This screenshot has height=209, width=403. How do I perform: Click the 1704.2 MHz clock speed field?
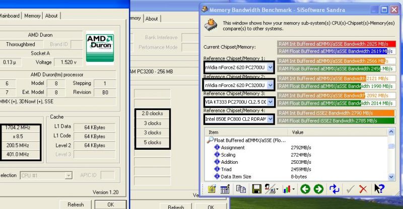20,128
